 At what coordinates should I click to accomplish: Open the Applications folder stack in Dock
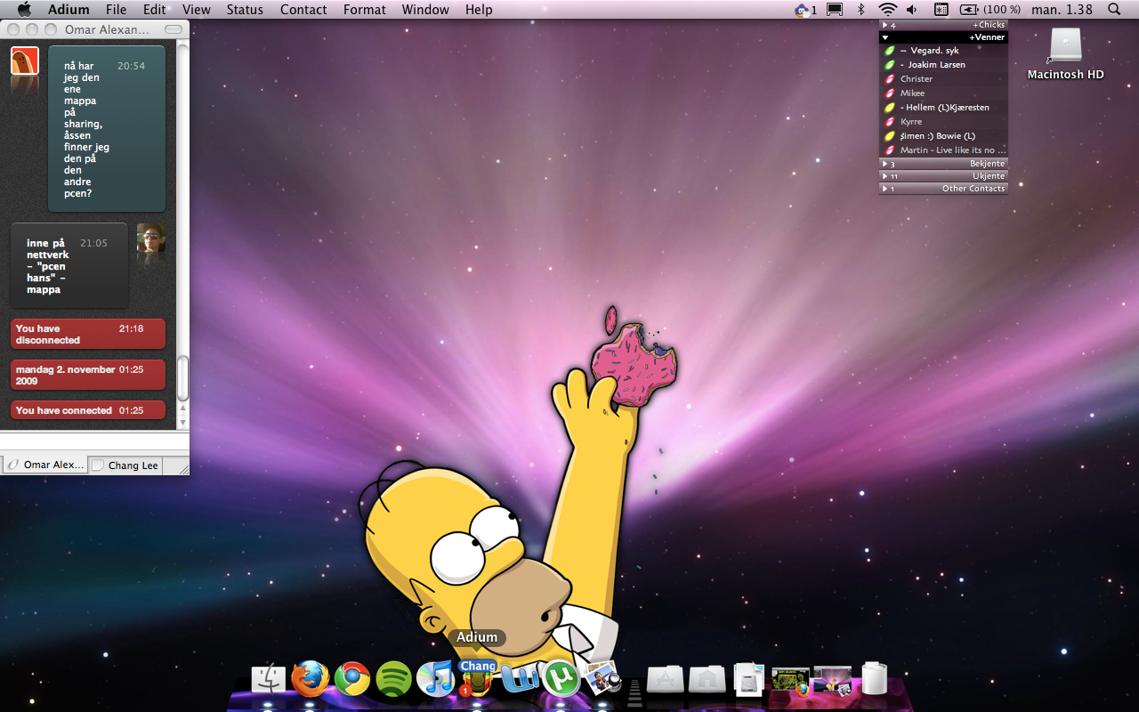click(x=666, y=679)
